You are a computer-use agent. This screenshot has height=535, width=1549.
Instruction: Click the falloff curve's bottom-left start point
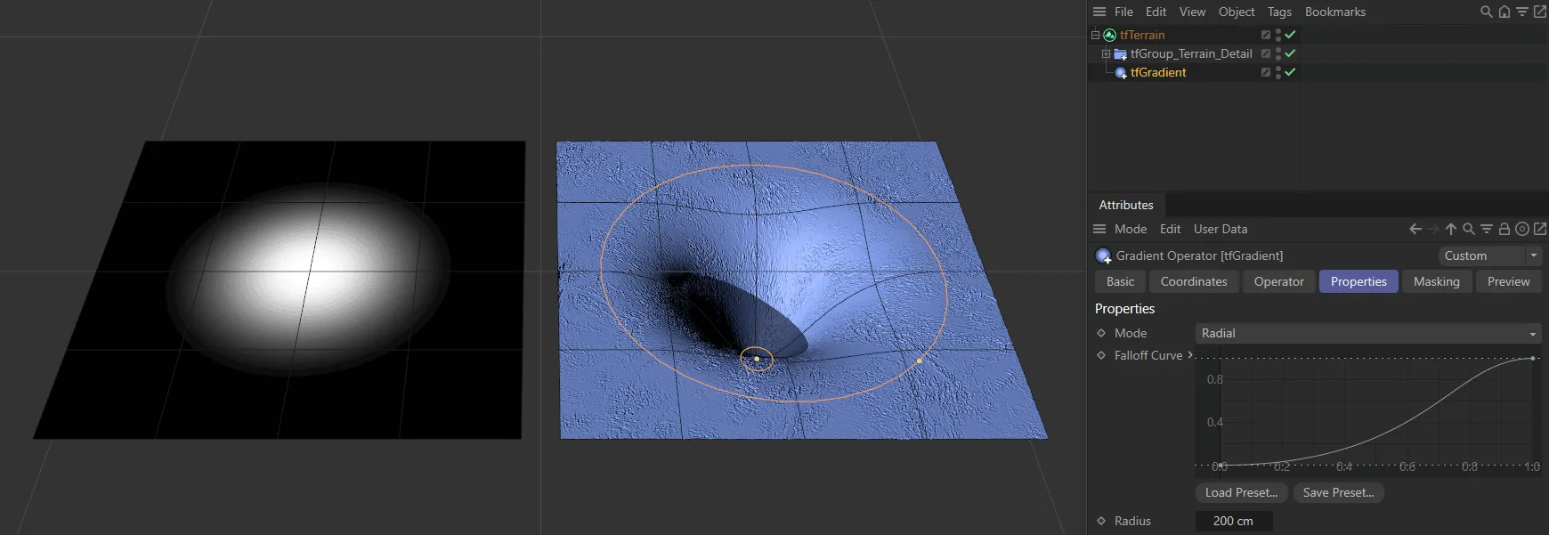(x=1221, y=466)
